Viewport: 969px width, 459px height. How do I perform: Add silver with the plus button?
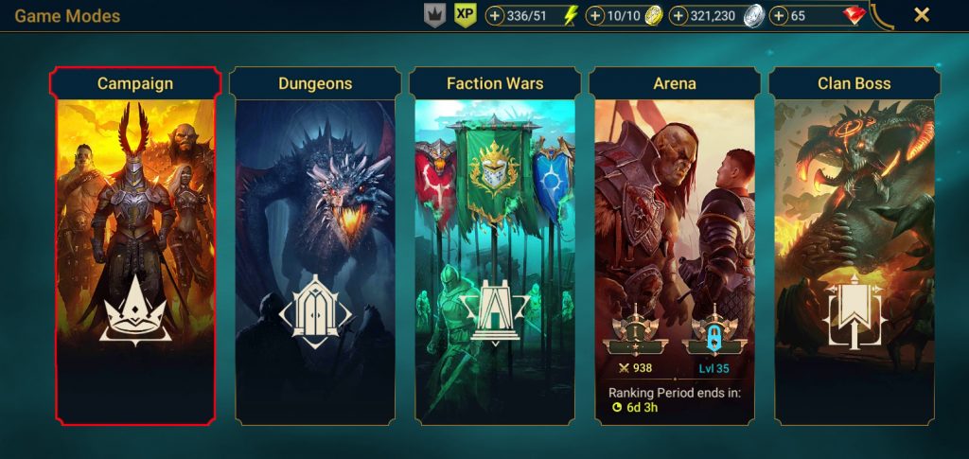[x=678, y=16]
